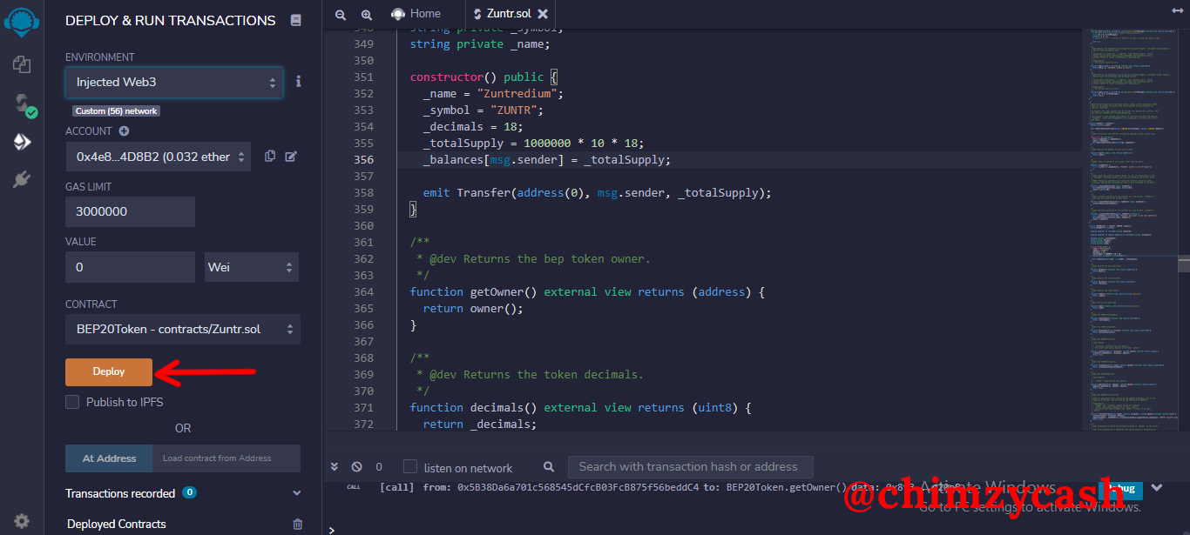Click the terminal search magnifier icon
The image size is (1190, 535).
pos(549,467)
